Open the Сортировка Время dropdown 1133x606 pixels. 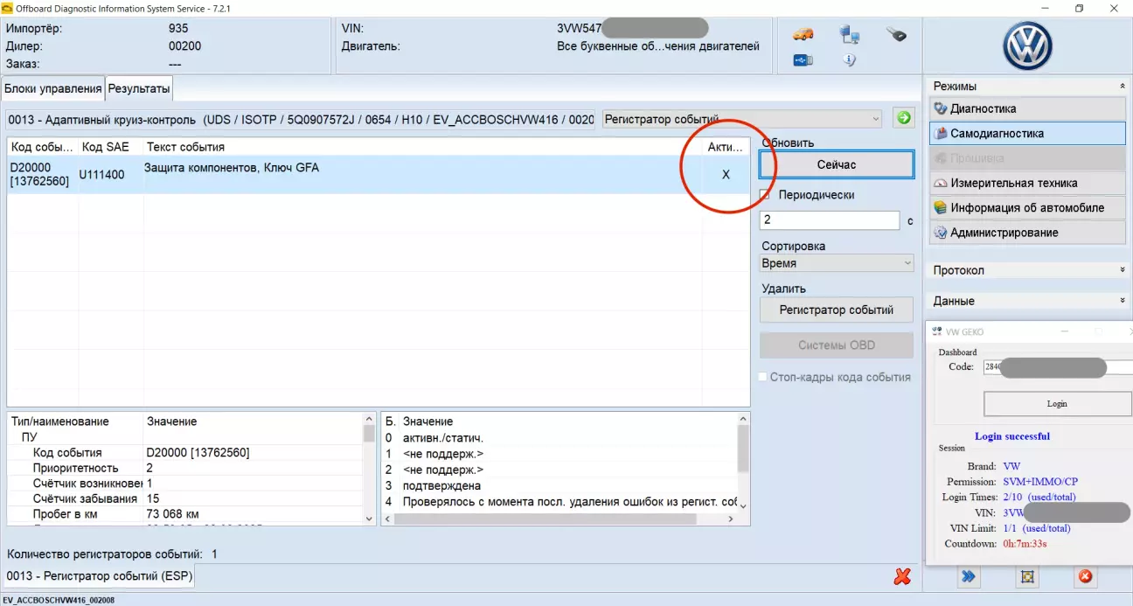click(837, 263)
